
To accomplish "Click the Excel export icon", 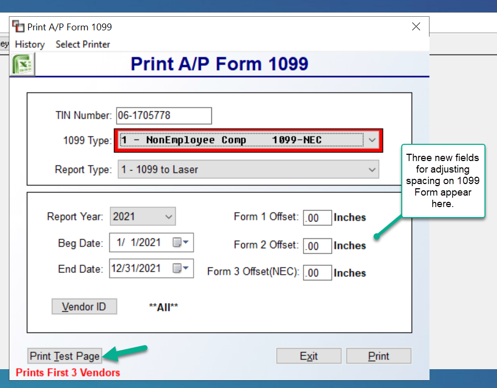I will [x=22, y=63].
